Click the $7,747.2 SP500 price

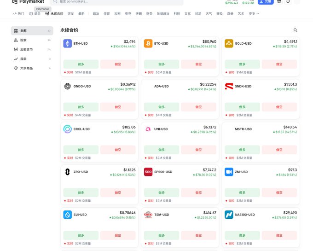click(x=209, y=170)
